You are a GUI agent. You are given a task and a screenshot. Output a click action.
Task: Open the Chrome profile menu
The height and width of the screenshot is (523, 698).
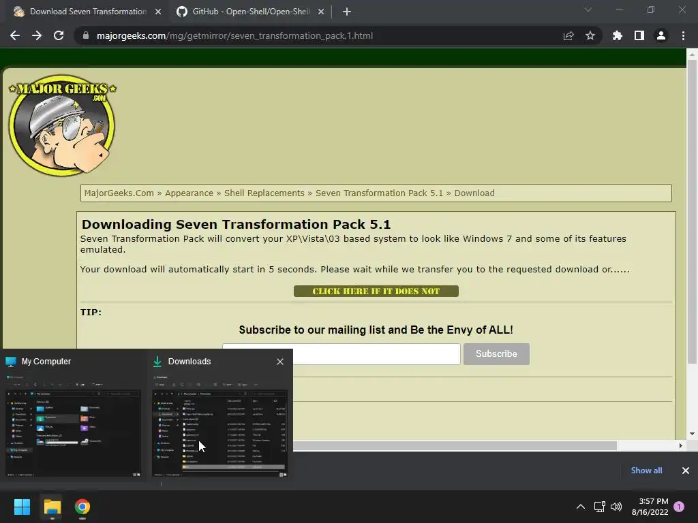point(661,35)
